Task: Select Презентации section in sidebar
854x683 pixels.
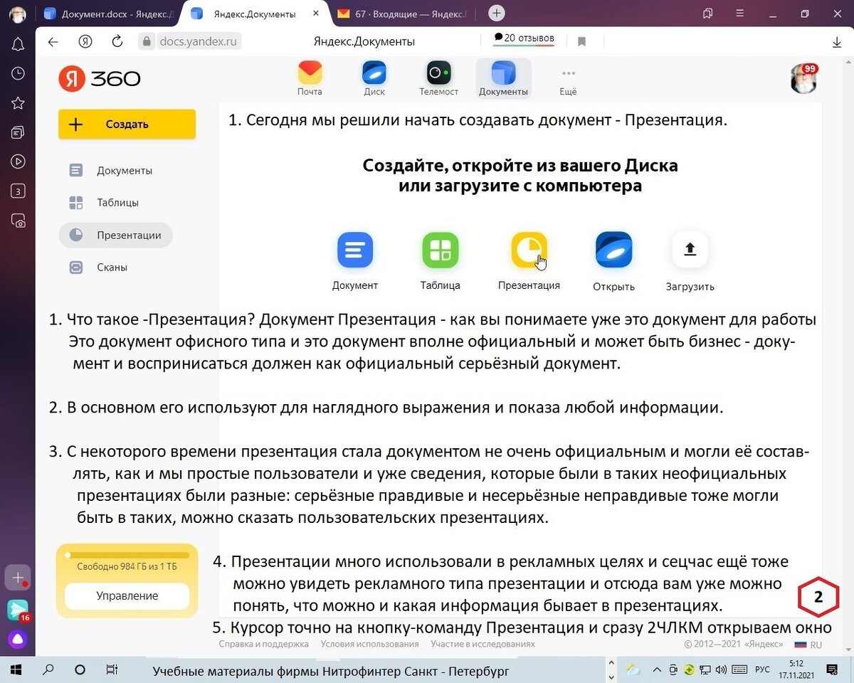Action: click(x=115, y=235)
